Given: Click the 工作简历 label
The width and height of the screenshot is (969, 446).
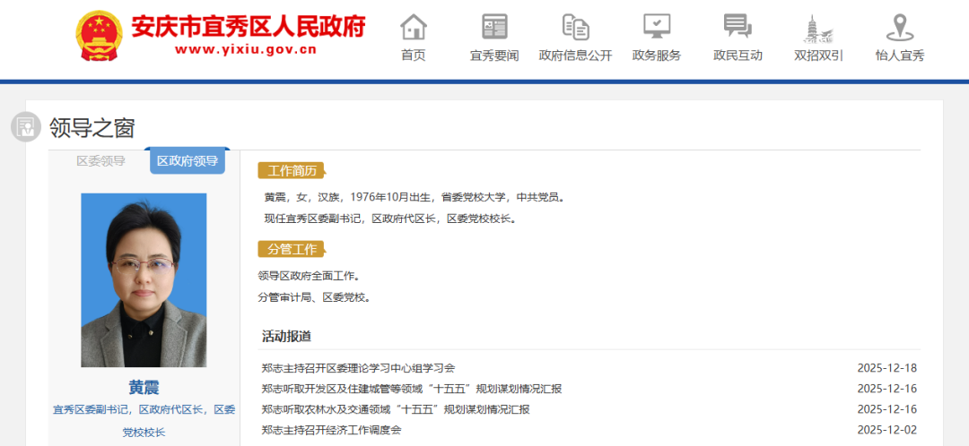Looking at the screenshot, I should pyautogui.click(x=292, y=171).
